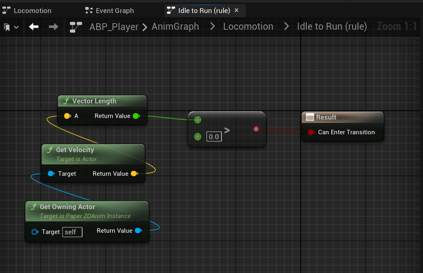Viewport: 423px width, 273px height.
Task: Click Vector Length's green Return Value pin
Action: [136, 116]
